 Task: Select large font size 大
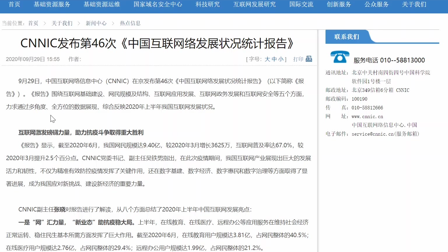click(267, 59)
